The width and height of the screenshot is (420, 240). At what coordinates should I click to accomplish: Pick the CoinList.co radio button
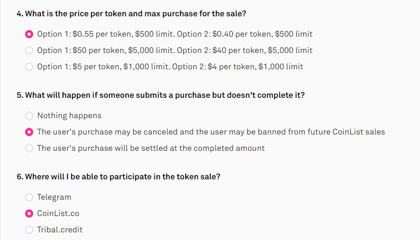pyautogui.click(x=29, y=214)
